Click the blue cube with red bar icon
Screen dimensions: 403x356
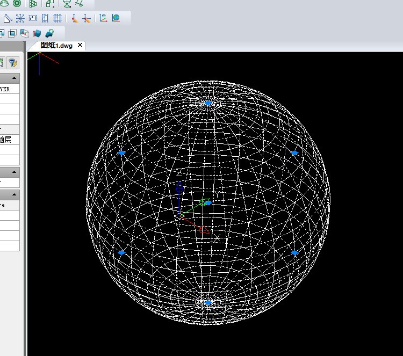(x=37, y=33)
